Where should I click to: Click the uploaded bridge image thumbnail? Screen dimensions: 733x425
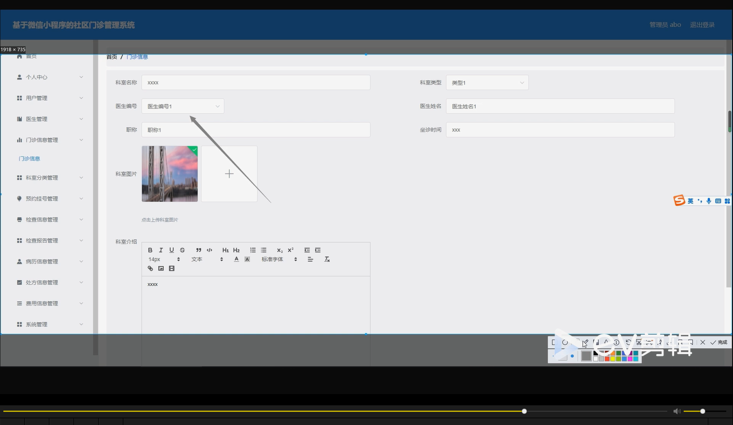170,174
